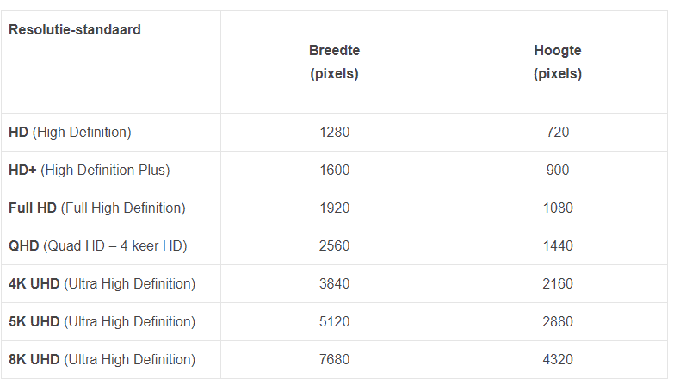This screenshot has width=680, height=391.
Task: Click the 4K UHD row label
Action: tap(102, 284)
